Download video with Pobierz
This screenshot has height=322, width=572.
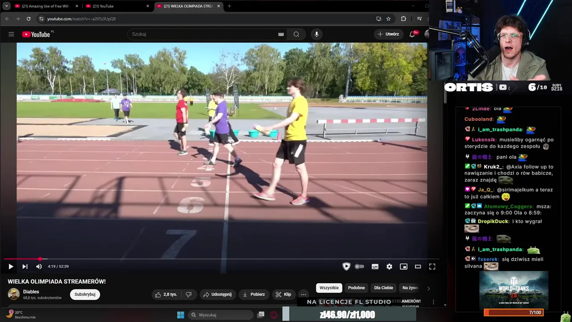[x=253, y=294]
